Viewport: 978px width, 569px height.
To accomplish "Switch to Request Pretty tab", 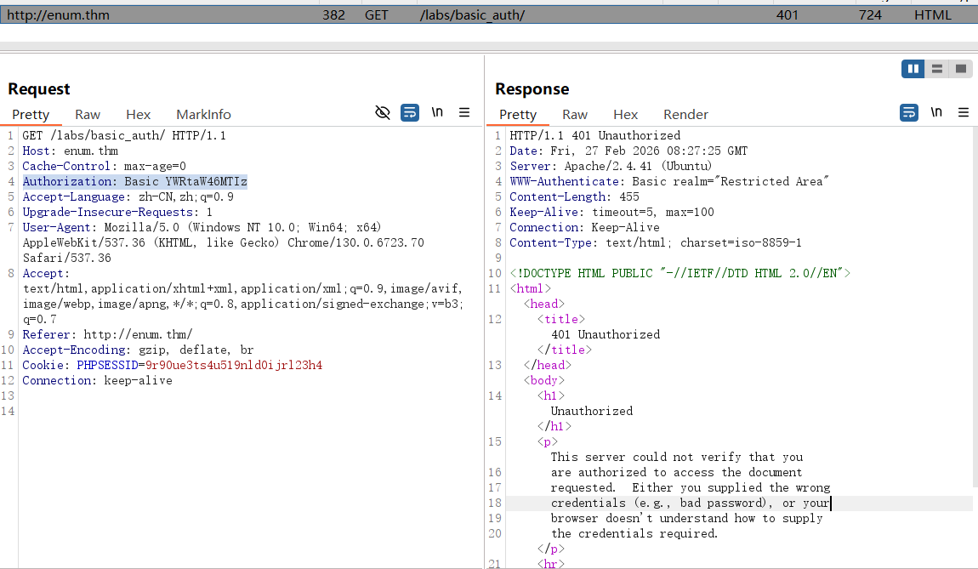I will coord(31,115).
